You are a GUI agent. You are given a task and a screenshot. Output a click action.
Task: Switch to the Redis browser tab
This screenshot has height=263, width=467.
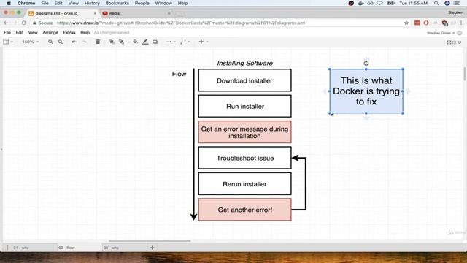click(x=136, y=13)
